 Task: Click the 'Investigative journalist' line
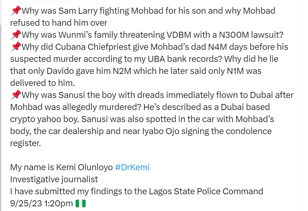tap(54, 179)
